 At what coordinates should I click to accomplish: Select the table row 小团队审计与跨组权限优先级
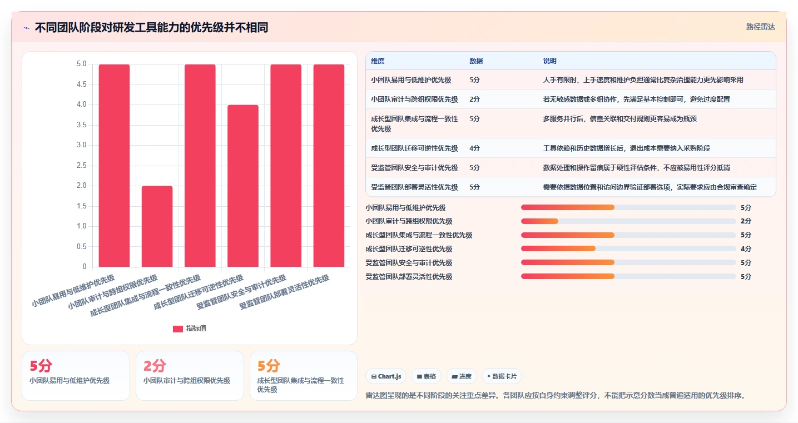[x=571, y=99]
